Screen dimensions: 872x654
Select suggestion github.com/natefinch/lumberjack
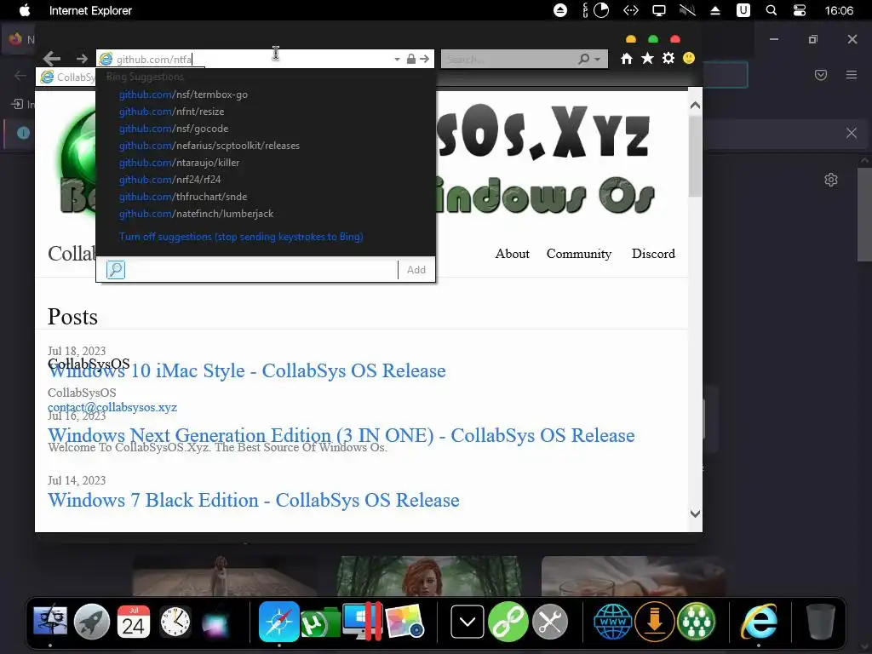[x=197, y=214]
